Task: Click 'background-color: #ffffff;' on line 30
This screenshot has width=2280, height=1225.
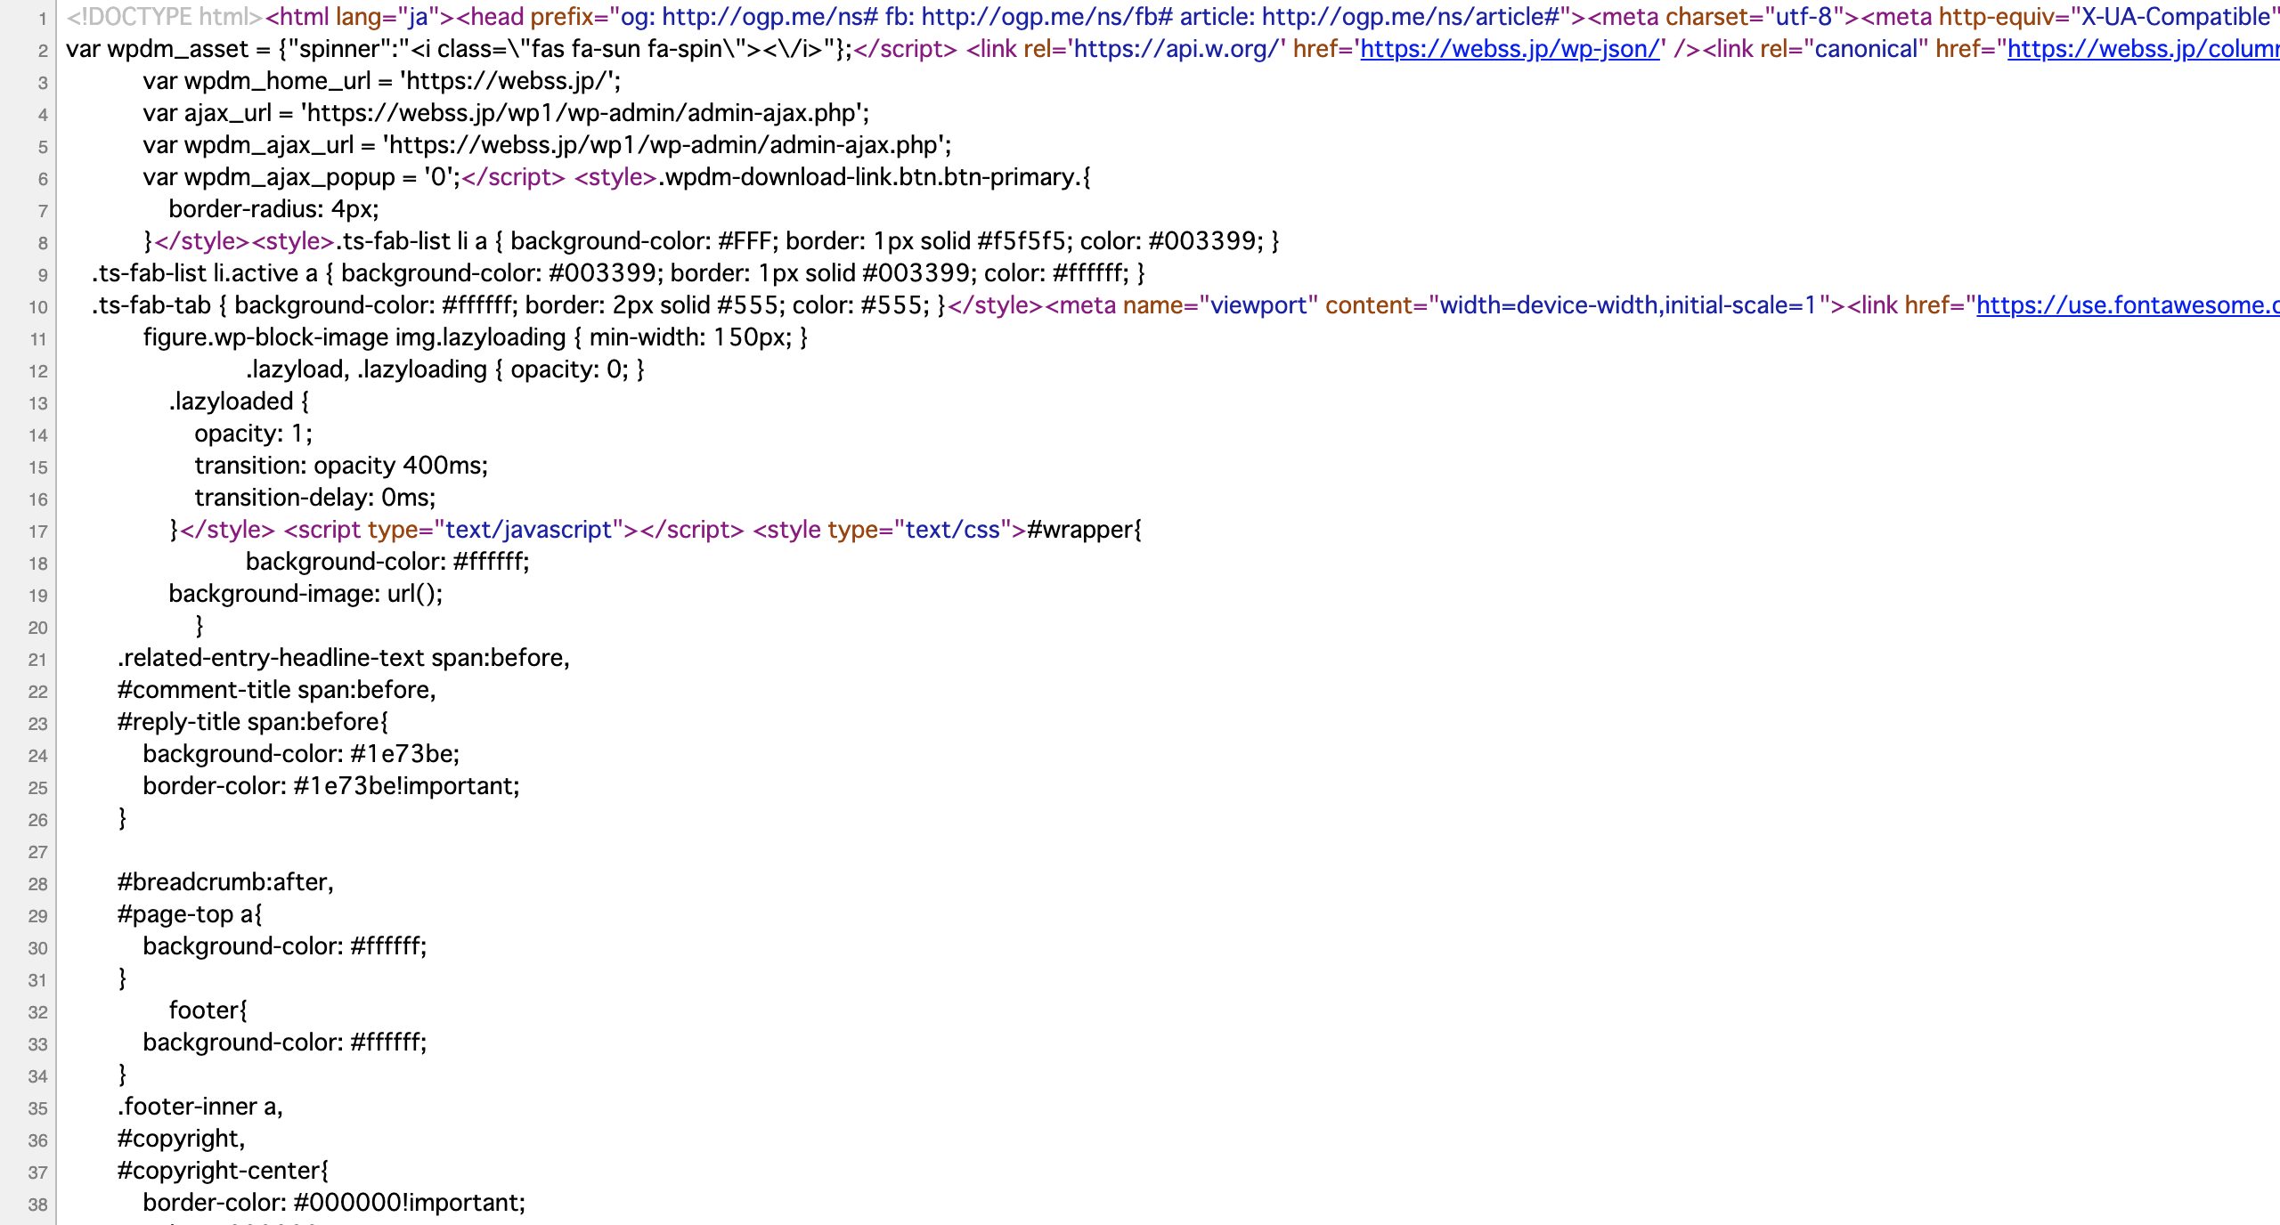Action: tap(285, 946)
